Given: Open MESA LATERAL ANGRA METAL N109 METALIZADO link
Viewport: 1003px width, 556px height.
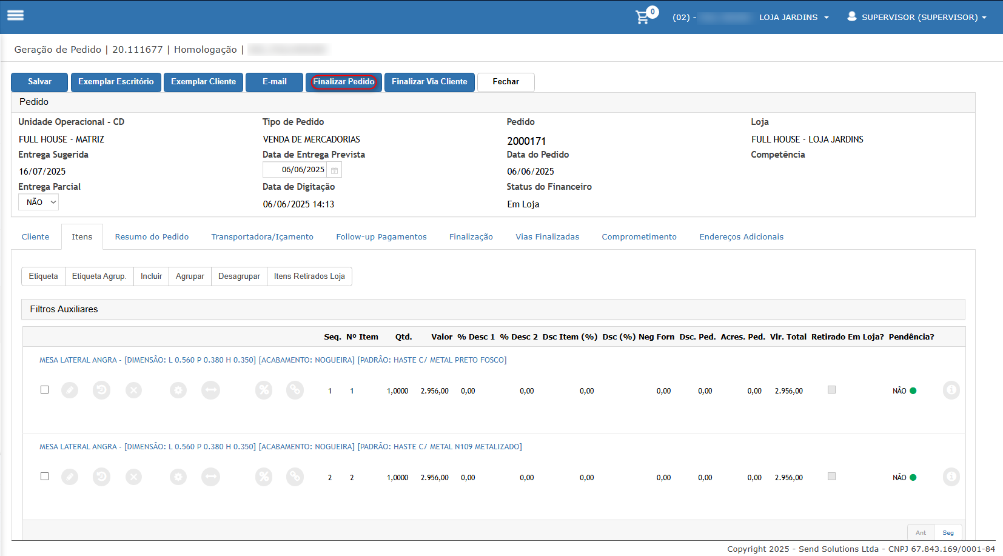Looking at the screenshot, I should [x=280, y=447].
